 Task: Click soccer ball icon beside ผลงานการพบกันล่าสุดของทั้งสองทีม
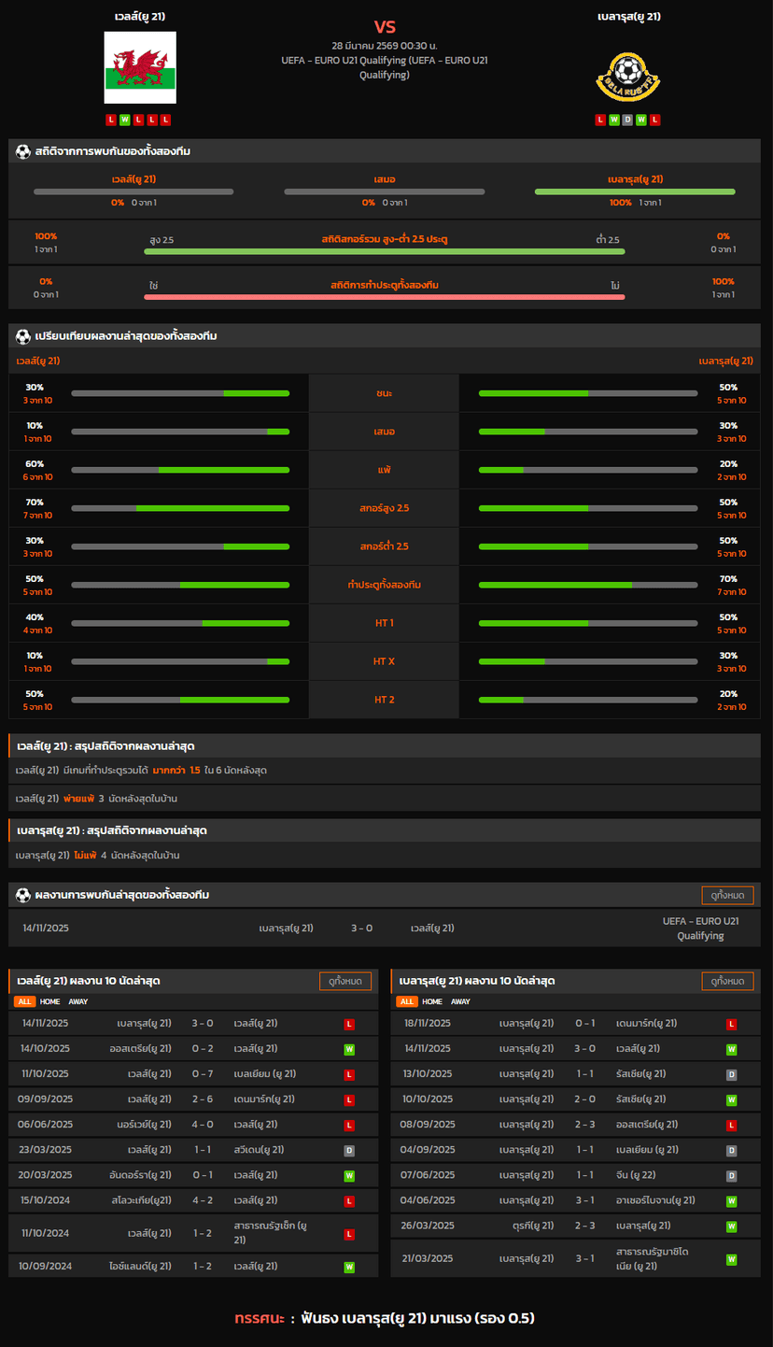pyautogui.click(x=23, y=895)
